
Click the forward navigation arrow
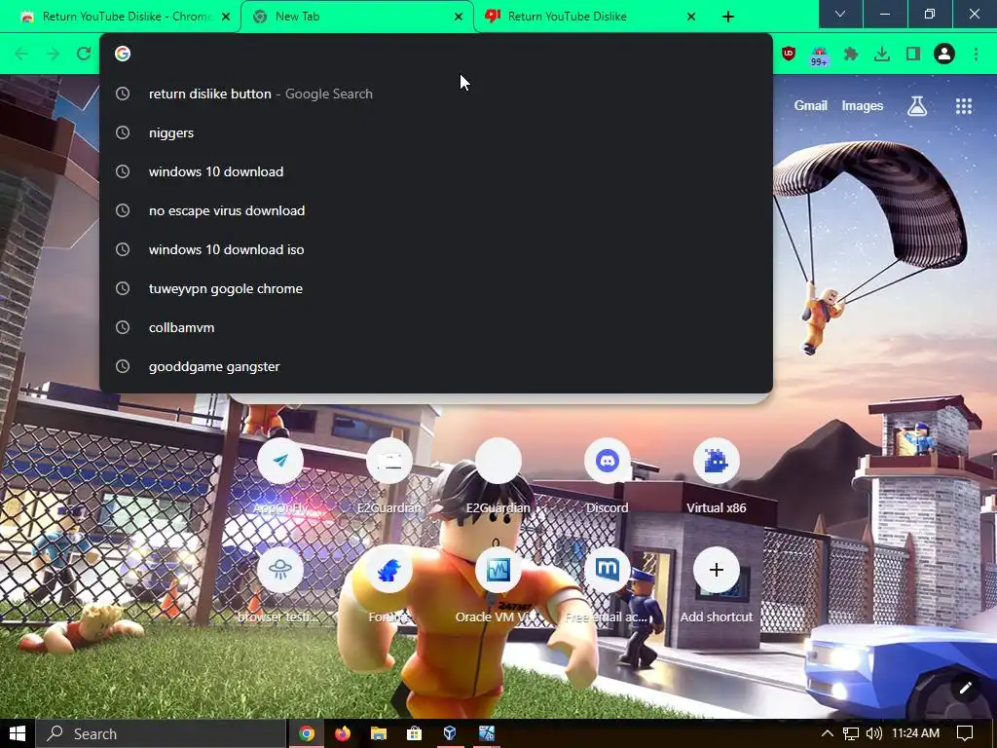click(53, 55)
